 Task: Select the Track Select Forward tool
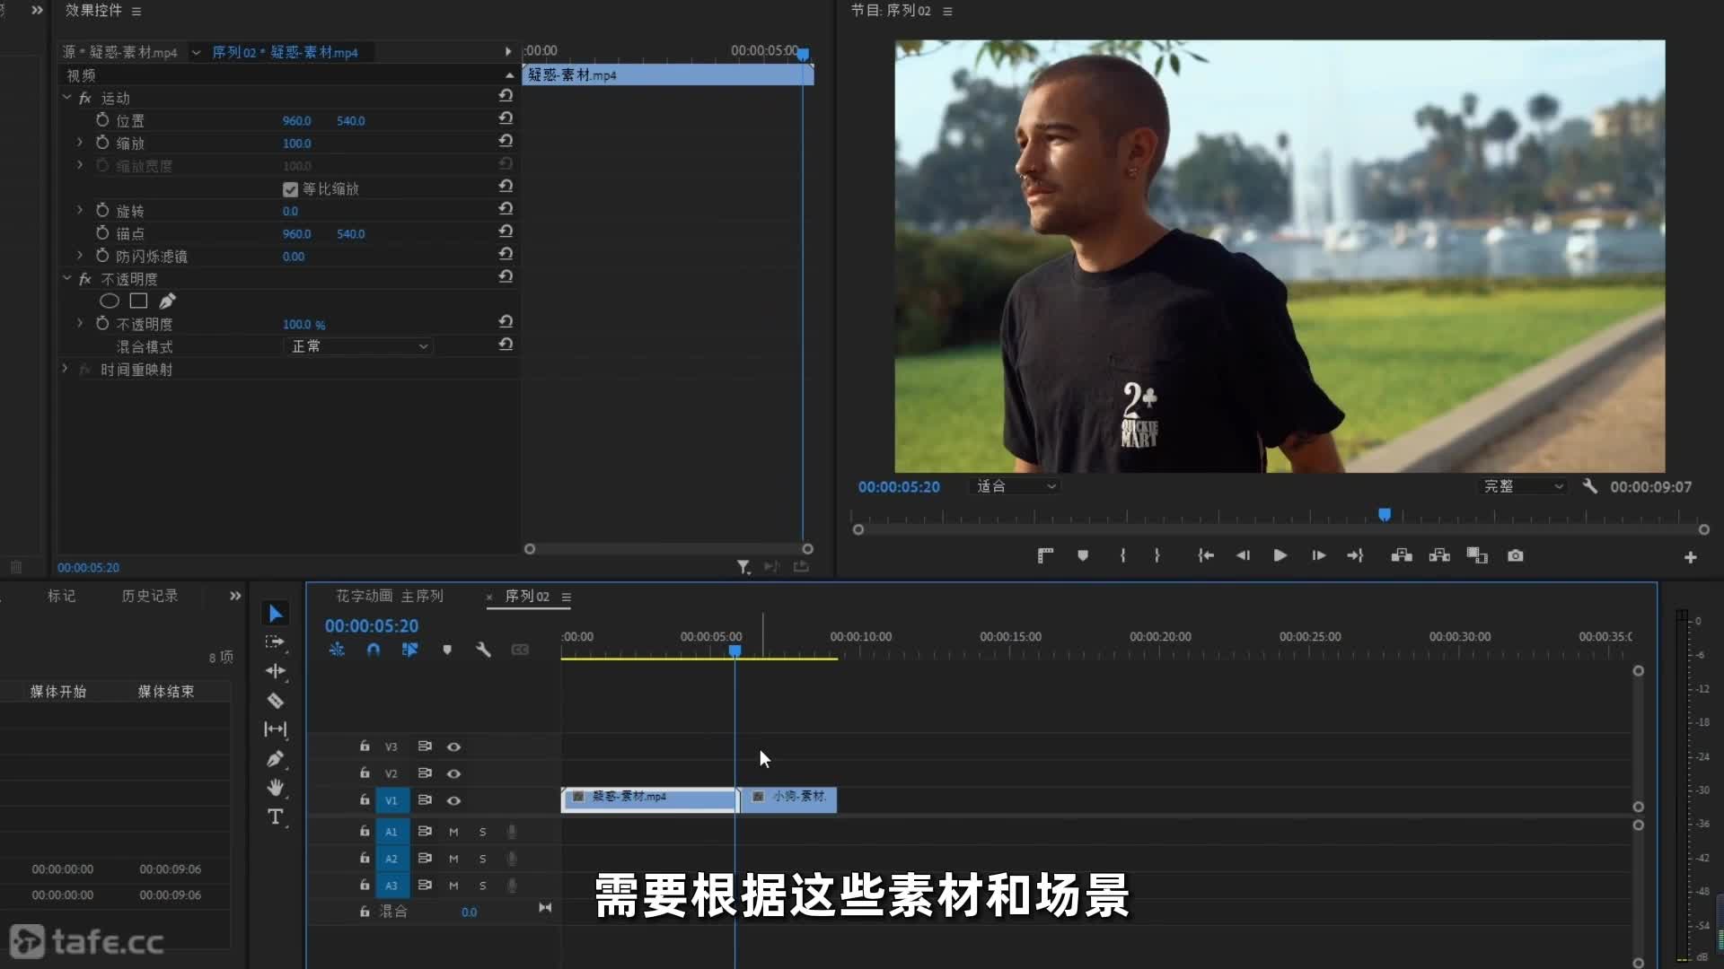[x=275, y=642]
